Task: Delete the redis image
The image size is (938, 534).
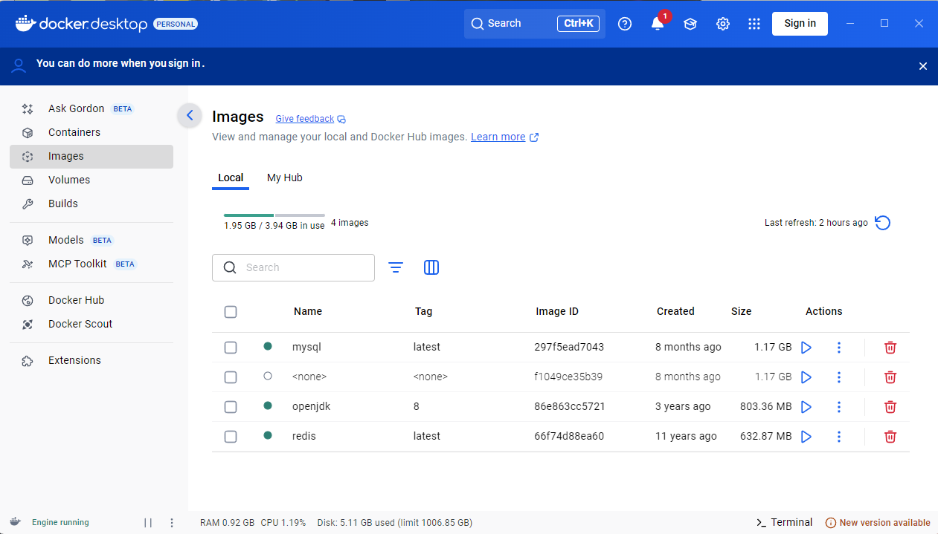Action: [890, 436]
